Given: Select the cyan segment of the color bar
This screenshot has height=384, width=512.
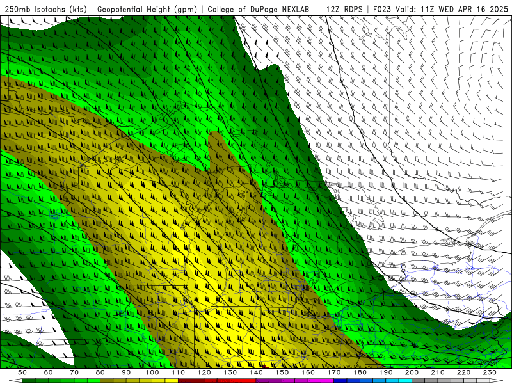Looking at the screenshot, I should tap(405, 380).
